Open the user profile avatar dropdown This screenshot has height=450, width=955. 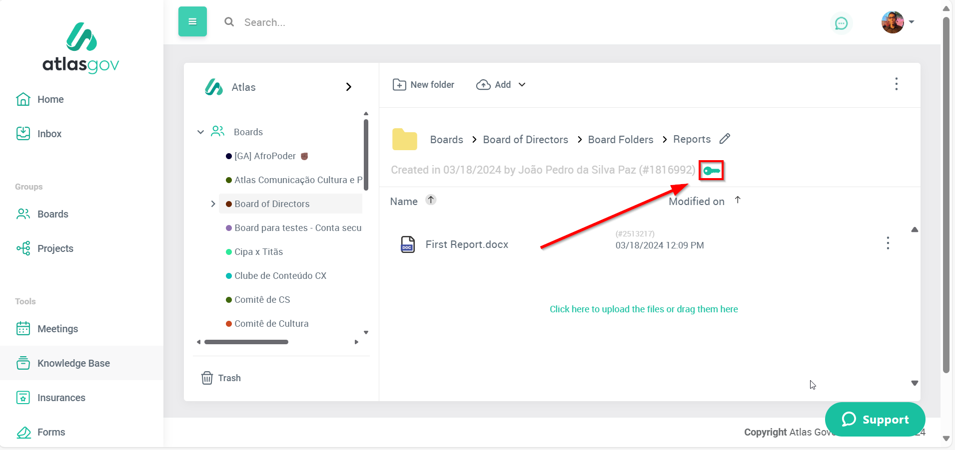pos(898,22)
